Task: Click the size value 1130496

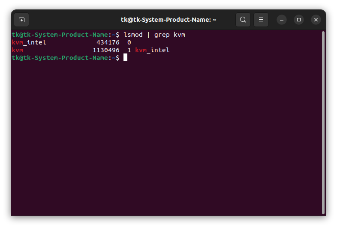Action: (x=106, y=50)
